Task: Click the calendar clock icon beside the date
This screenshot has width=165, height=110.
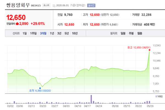Action: 54,6
